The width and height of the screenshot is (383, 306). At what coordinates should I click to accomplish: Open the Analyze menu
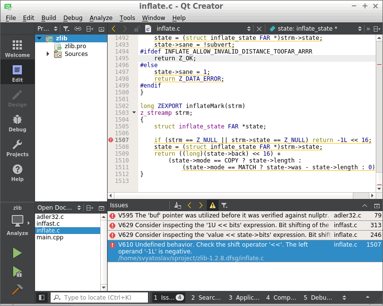pos(101,18)
